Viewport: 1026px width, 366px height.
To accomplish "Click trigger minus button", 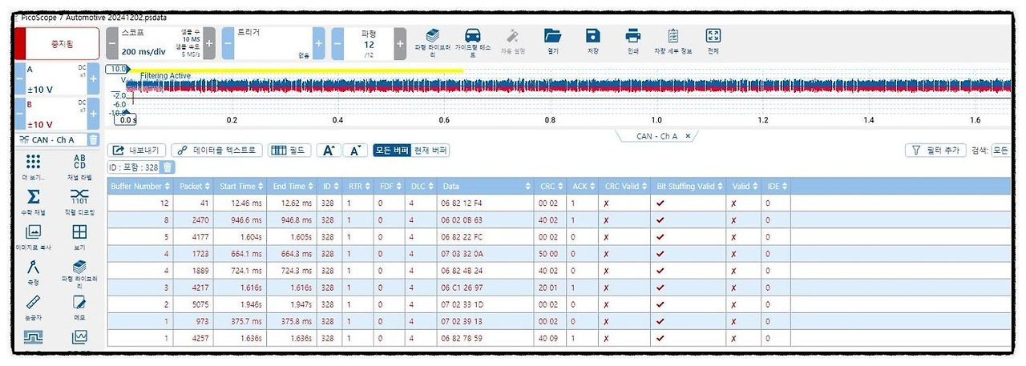I will click(x=228, y=43).
